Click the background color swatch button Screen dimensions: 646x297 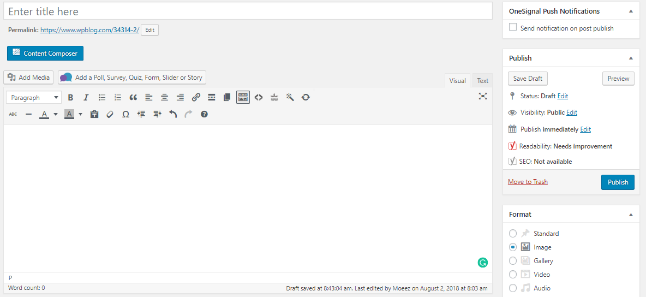[69, 115]
